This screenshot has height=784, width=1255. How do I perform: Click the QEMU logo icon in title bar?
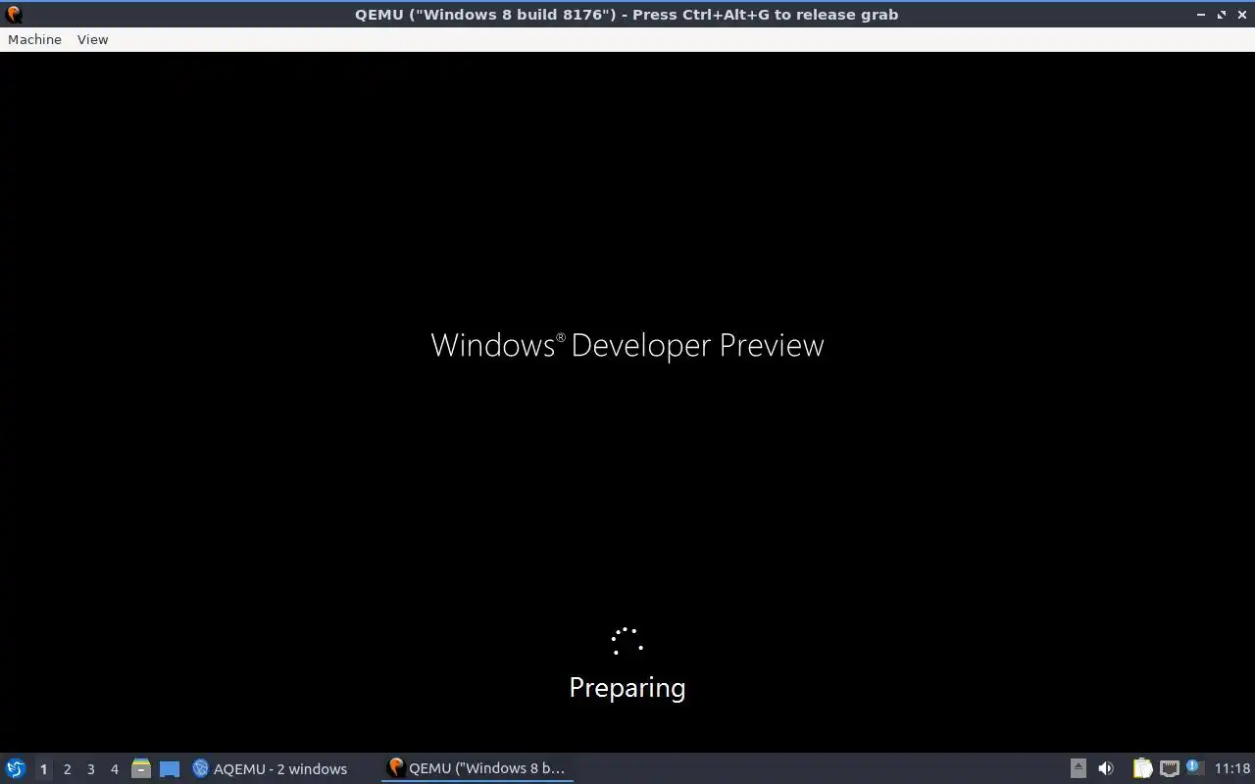point(14,14)
